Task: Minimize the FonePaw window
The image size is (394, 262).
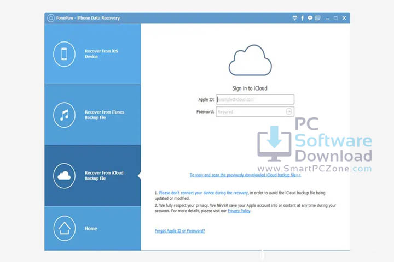Action: pyautogui.click(x=328, y=19)
